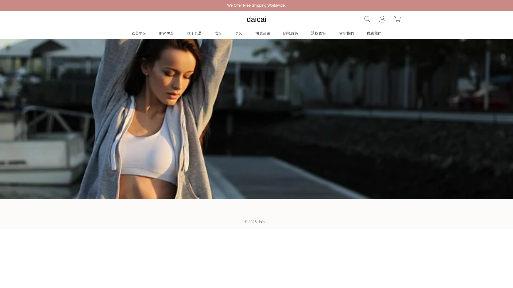
Task: Click the user account icon
Action: 382,19
